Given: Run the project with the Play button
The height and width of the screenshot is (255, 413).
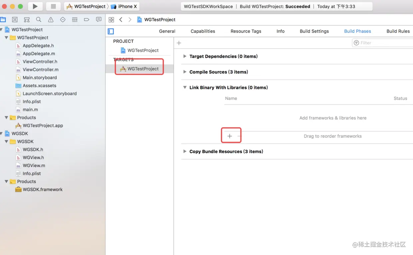Looking at the screenshot, I should click(x=35, y=6).
